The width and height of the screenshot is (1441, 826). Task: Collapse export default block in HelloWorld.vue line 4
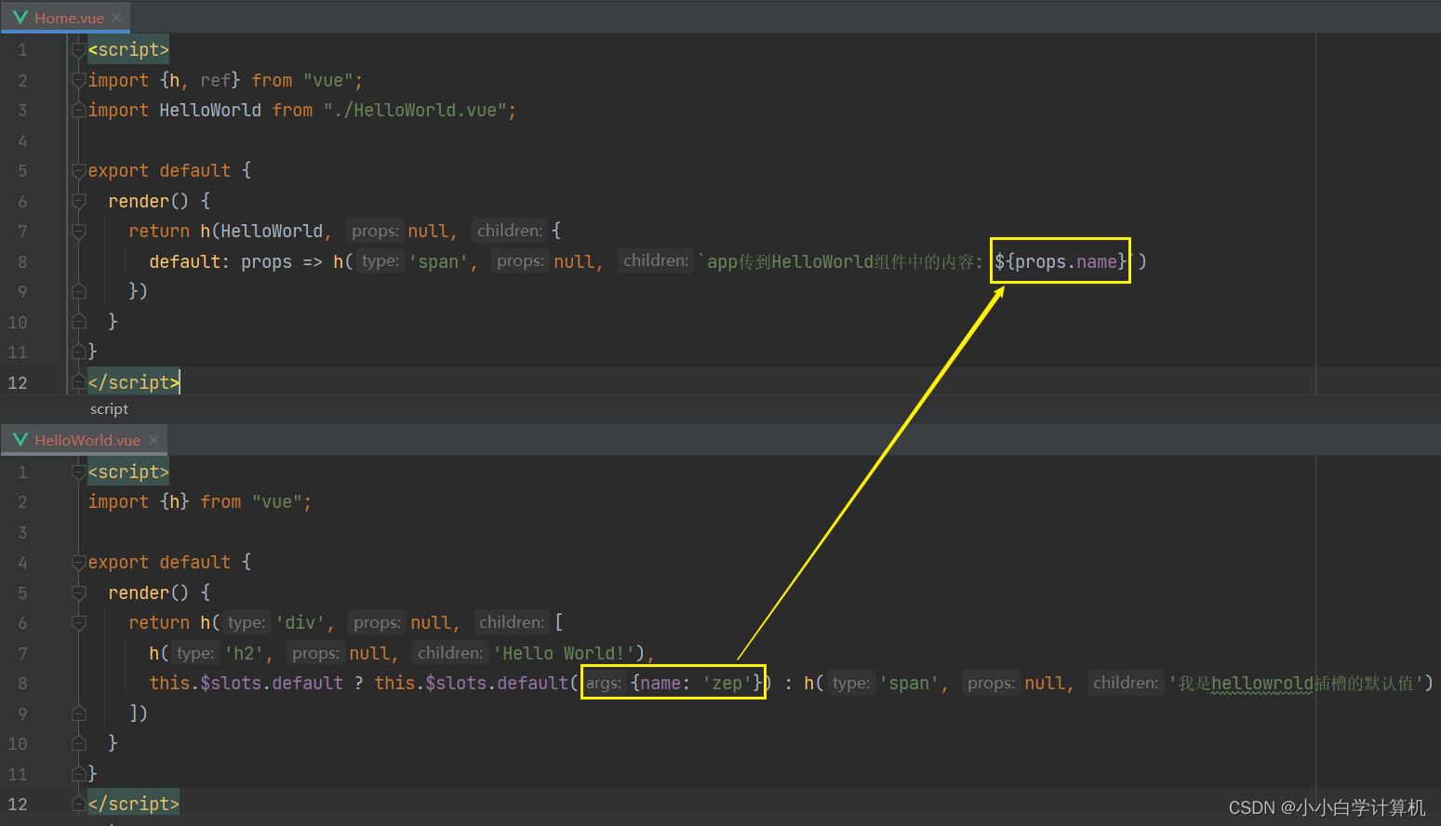tap(79, 563)
